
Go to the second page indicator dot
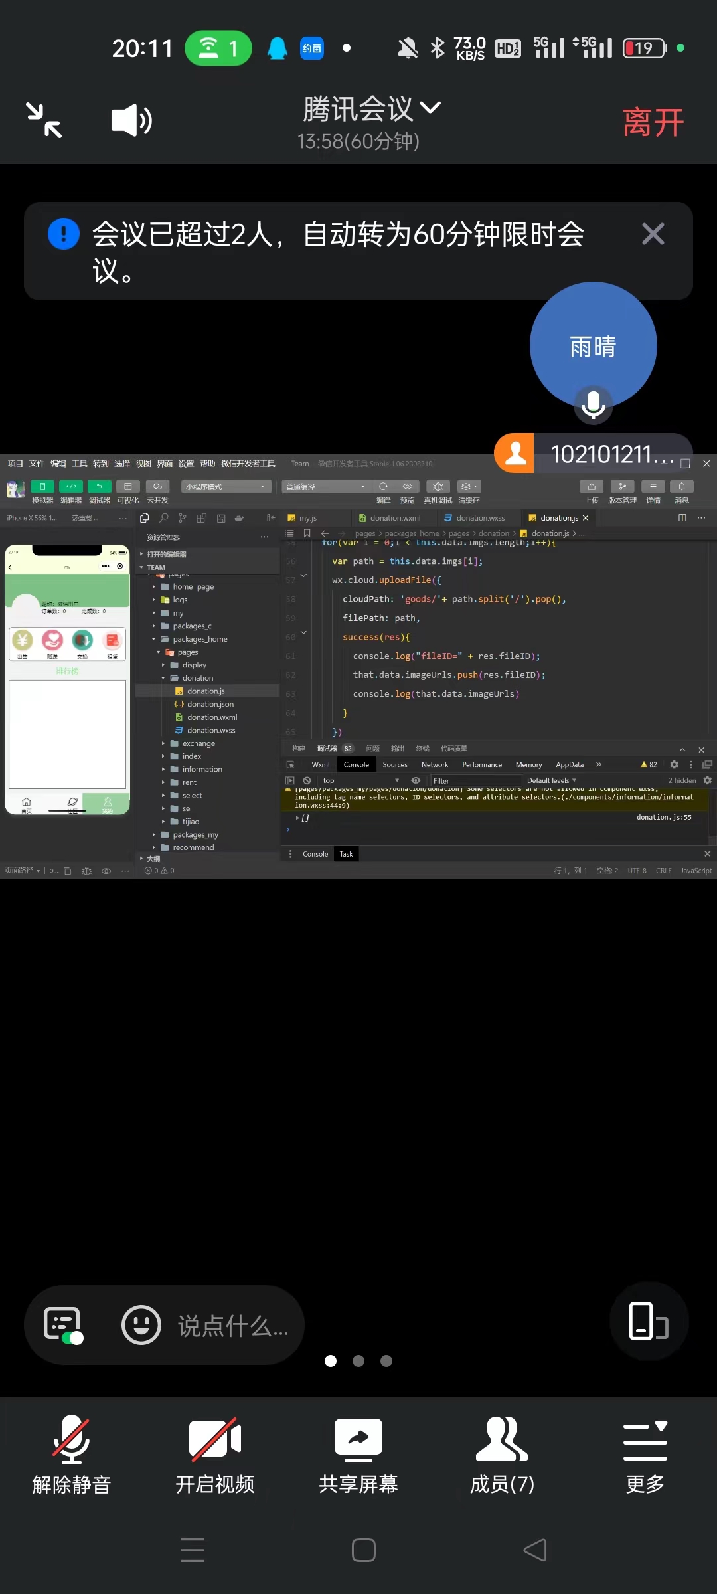click(x=358, y=1361)
